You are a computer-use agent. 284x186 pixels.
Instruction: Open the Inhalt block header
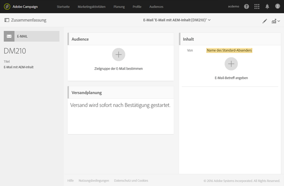click(x=230, y=39)
